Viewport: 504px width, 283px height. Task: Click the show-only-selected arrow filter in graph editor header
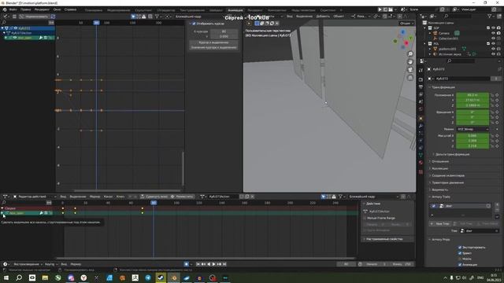pos(133,17)
